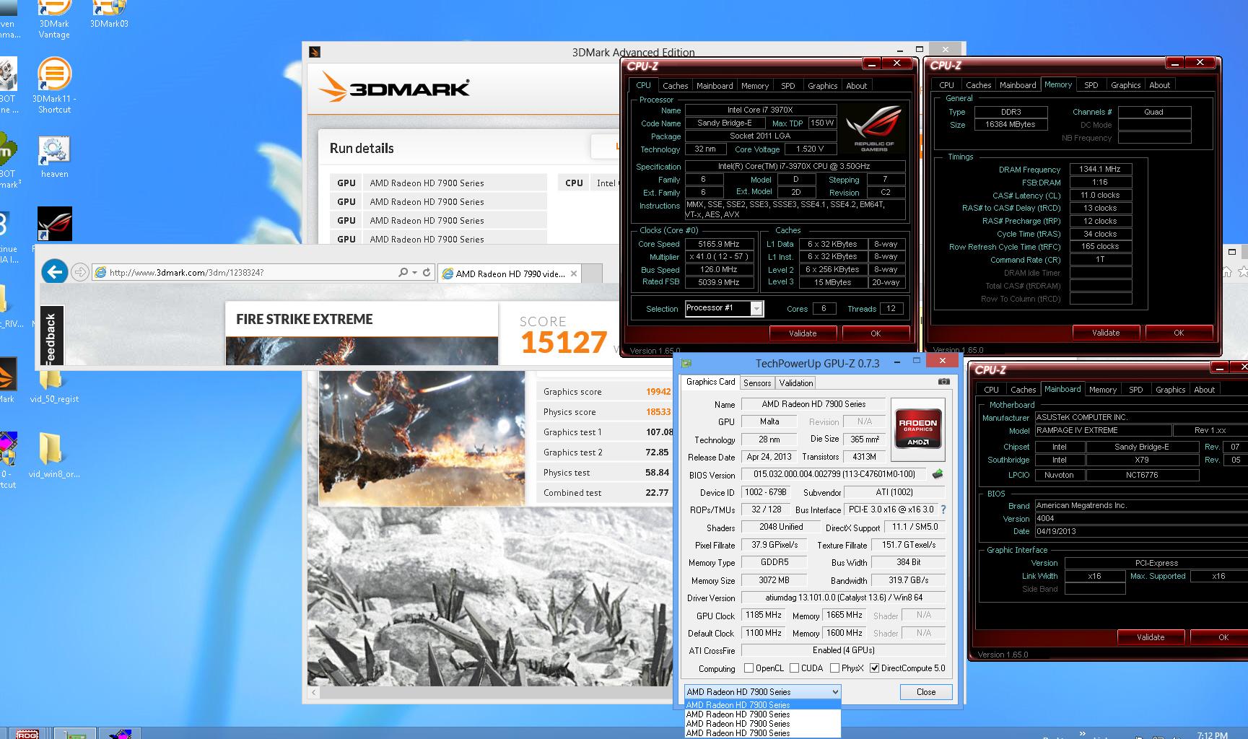
Task: Pick the highlighted AMD Radeon HD 7900 list entry
Action: (762, 705)
